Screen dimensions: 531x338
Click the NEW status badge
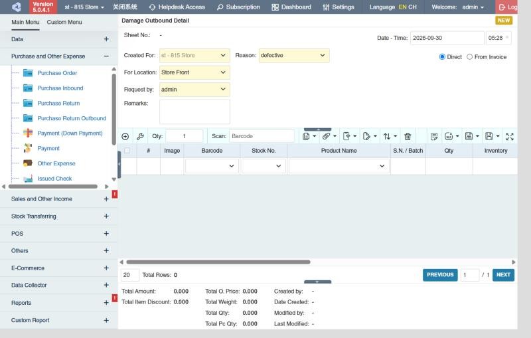[x=504, y=21]
